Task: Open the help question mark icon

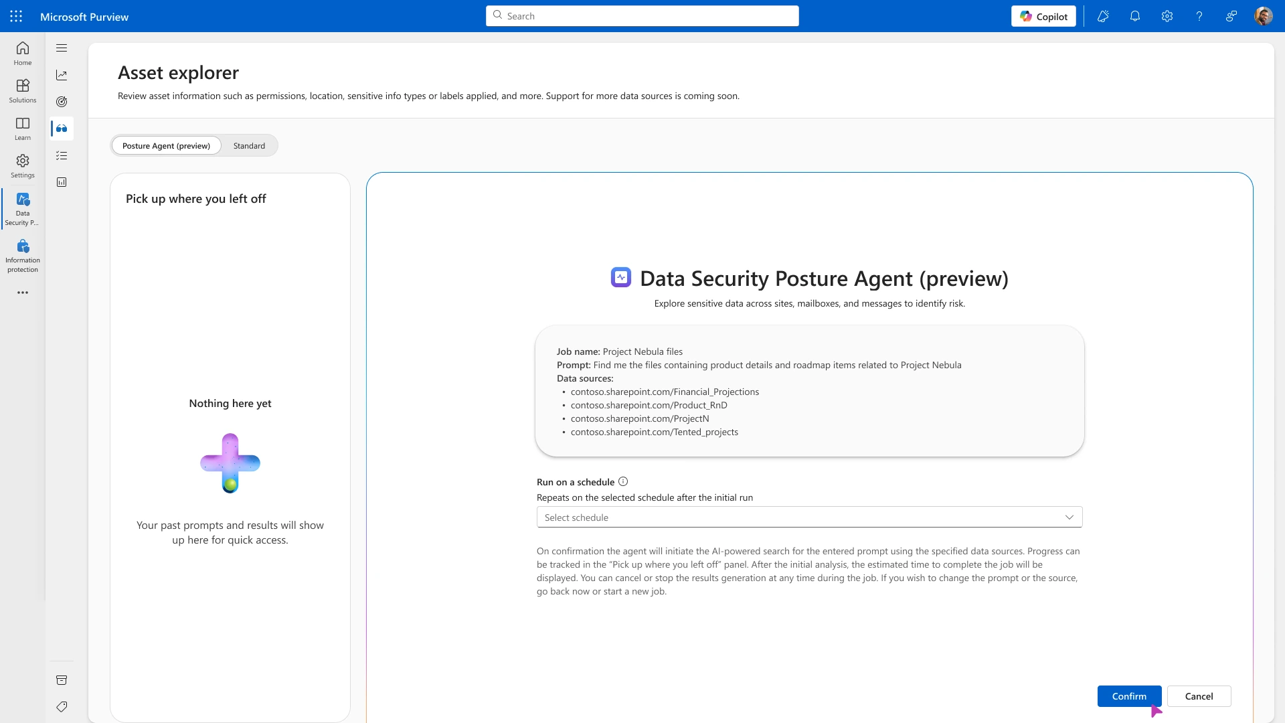Action: 1199,16
